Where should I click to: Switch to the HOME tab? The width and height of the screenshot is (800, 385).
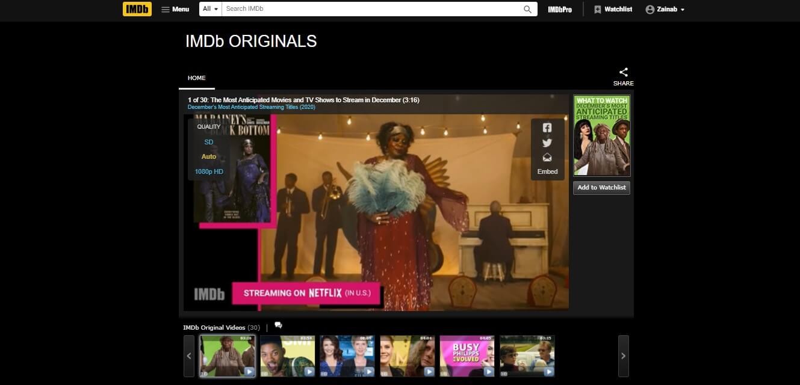(196, 78)
